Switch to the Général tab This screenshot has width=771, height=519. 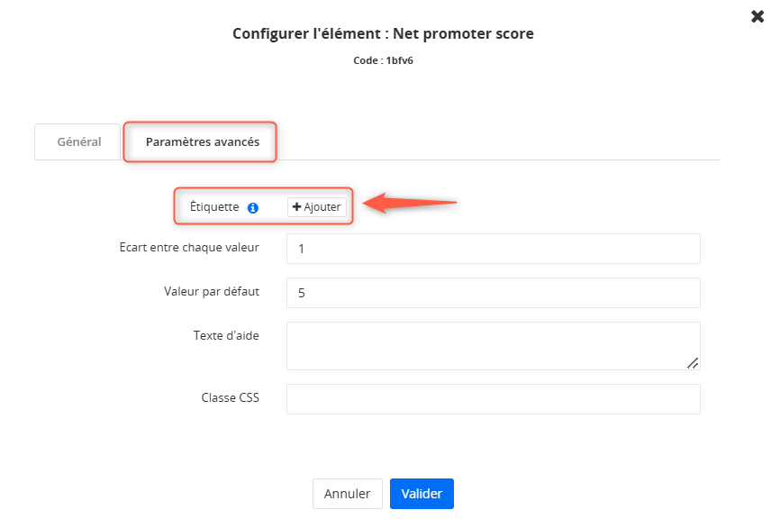pyautogui.click(x=77, y=141)
